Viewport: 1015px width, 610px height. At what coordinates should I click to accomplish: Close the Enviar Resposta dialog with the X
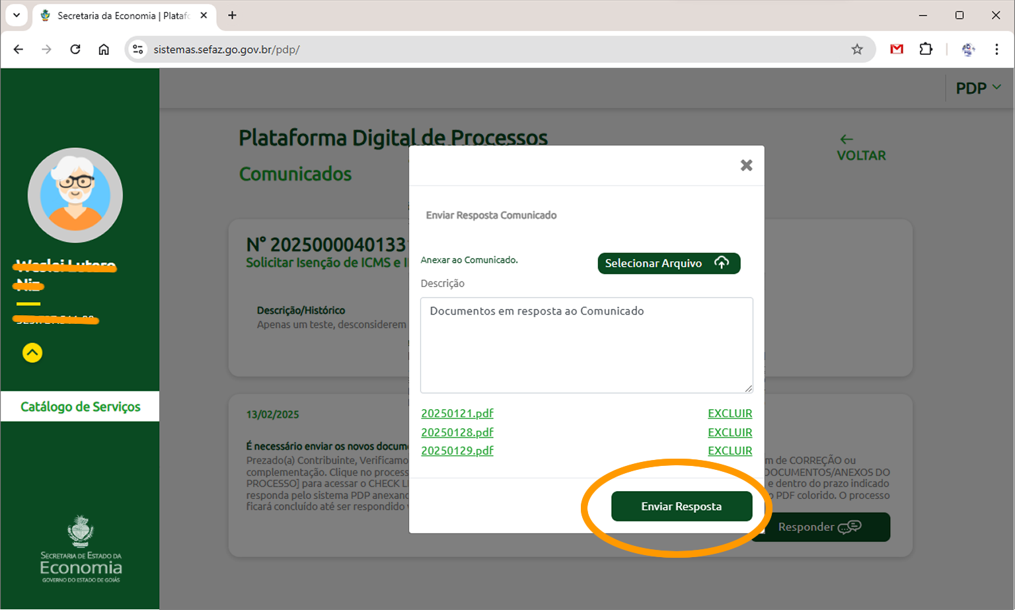point(746,165)
